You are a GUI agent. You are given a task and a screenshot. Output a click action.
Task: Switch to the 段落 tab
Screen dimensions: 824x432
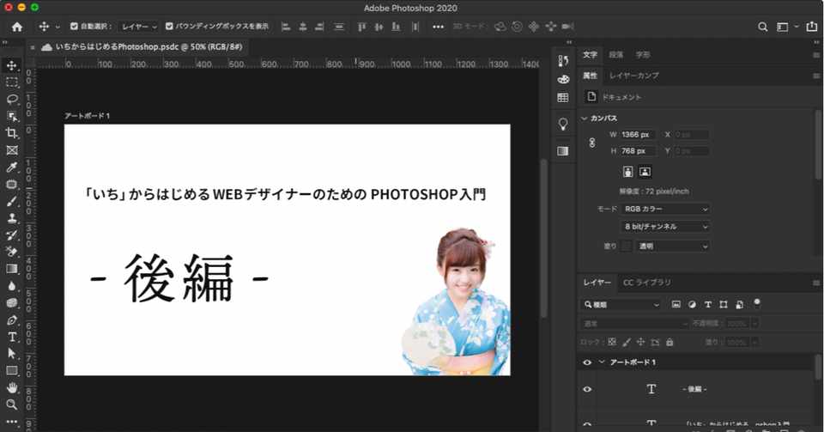pos(616,55)
